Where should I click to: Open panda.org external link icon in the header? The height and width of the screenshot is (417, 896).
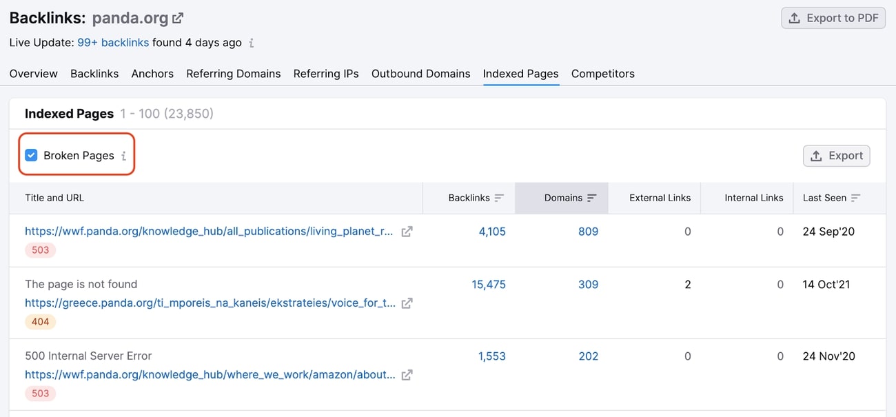(x=178, y=18)
